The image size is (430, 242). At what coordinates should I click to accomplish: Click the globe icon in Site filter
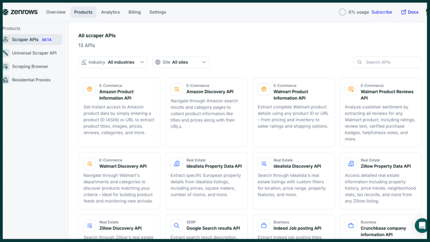pos(158,62)
